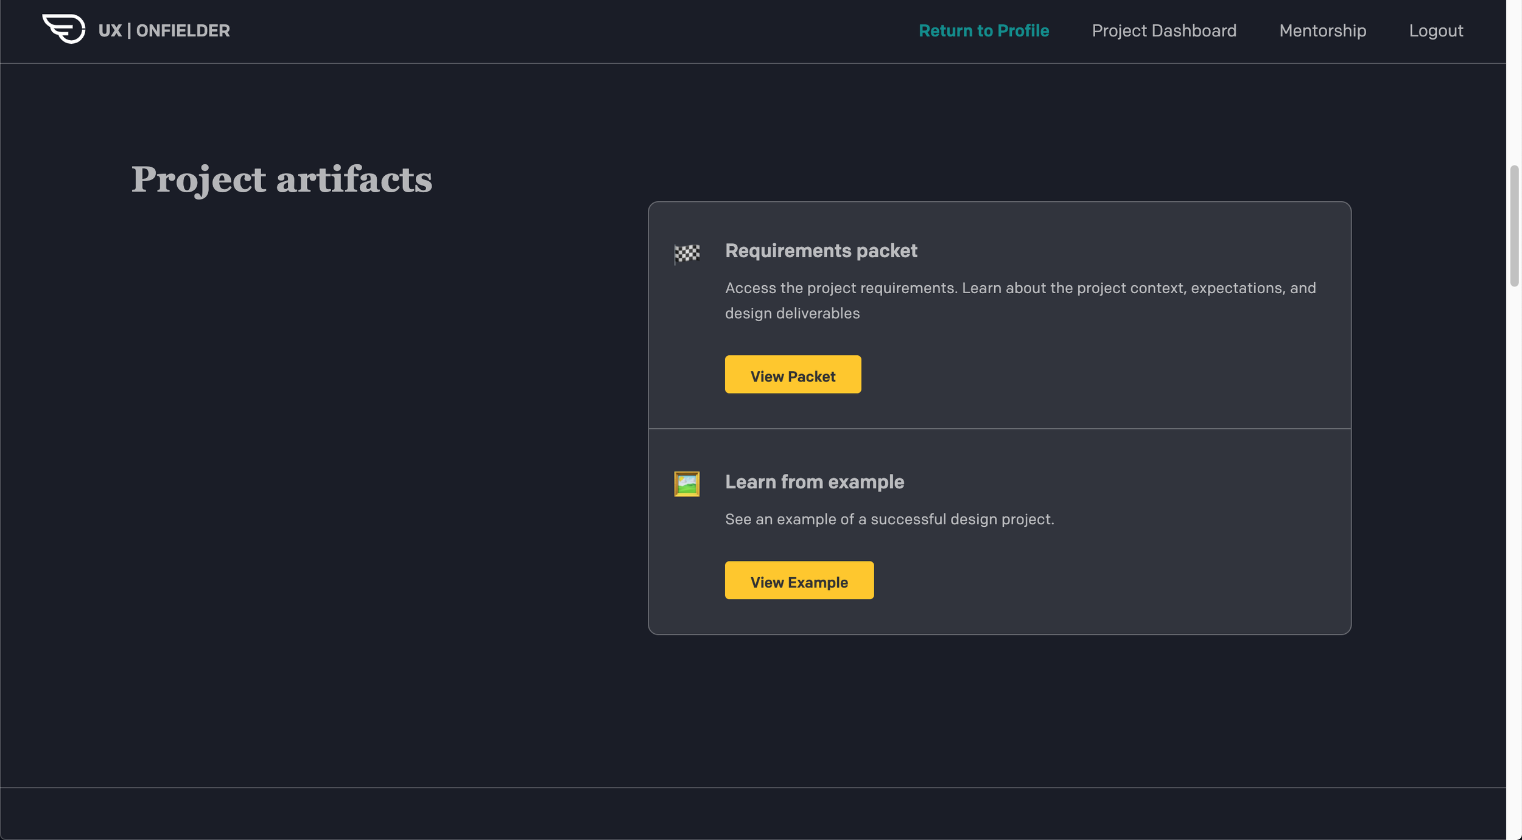
Task: Click scrollbar track below the thumb
Action: pyautogui.click(x=1513, y=547)
